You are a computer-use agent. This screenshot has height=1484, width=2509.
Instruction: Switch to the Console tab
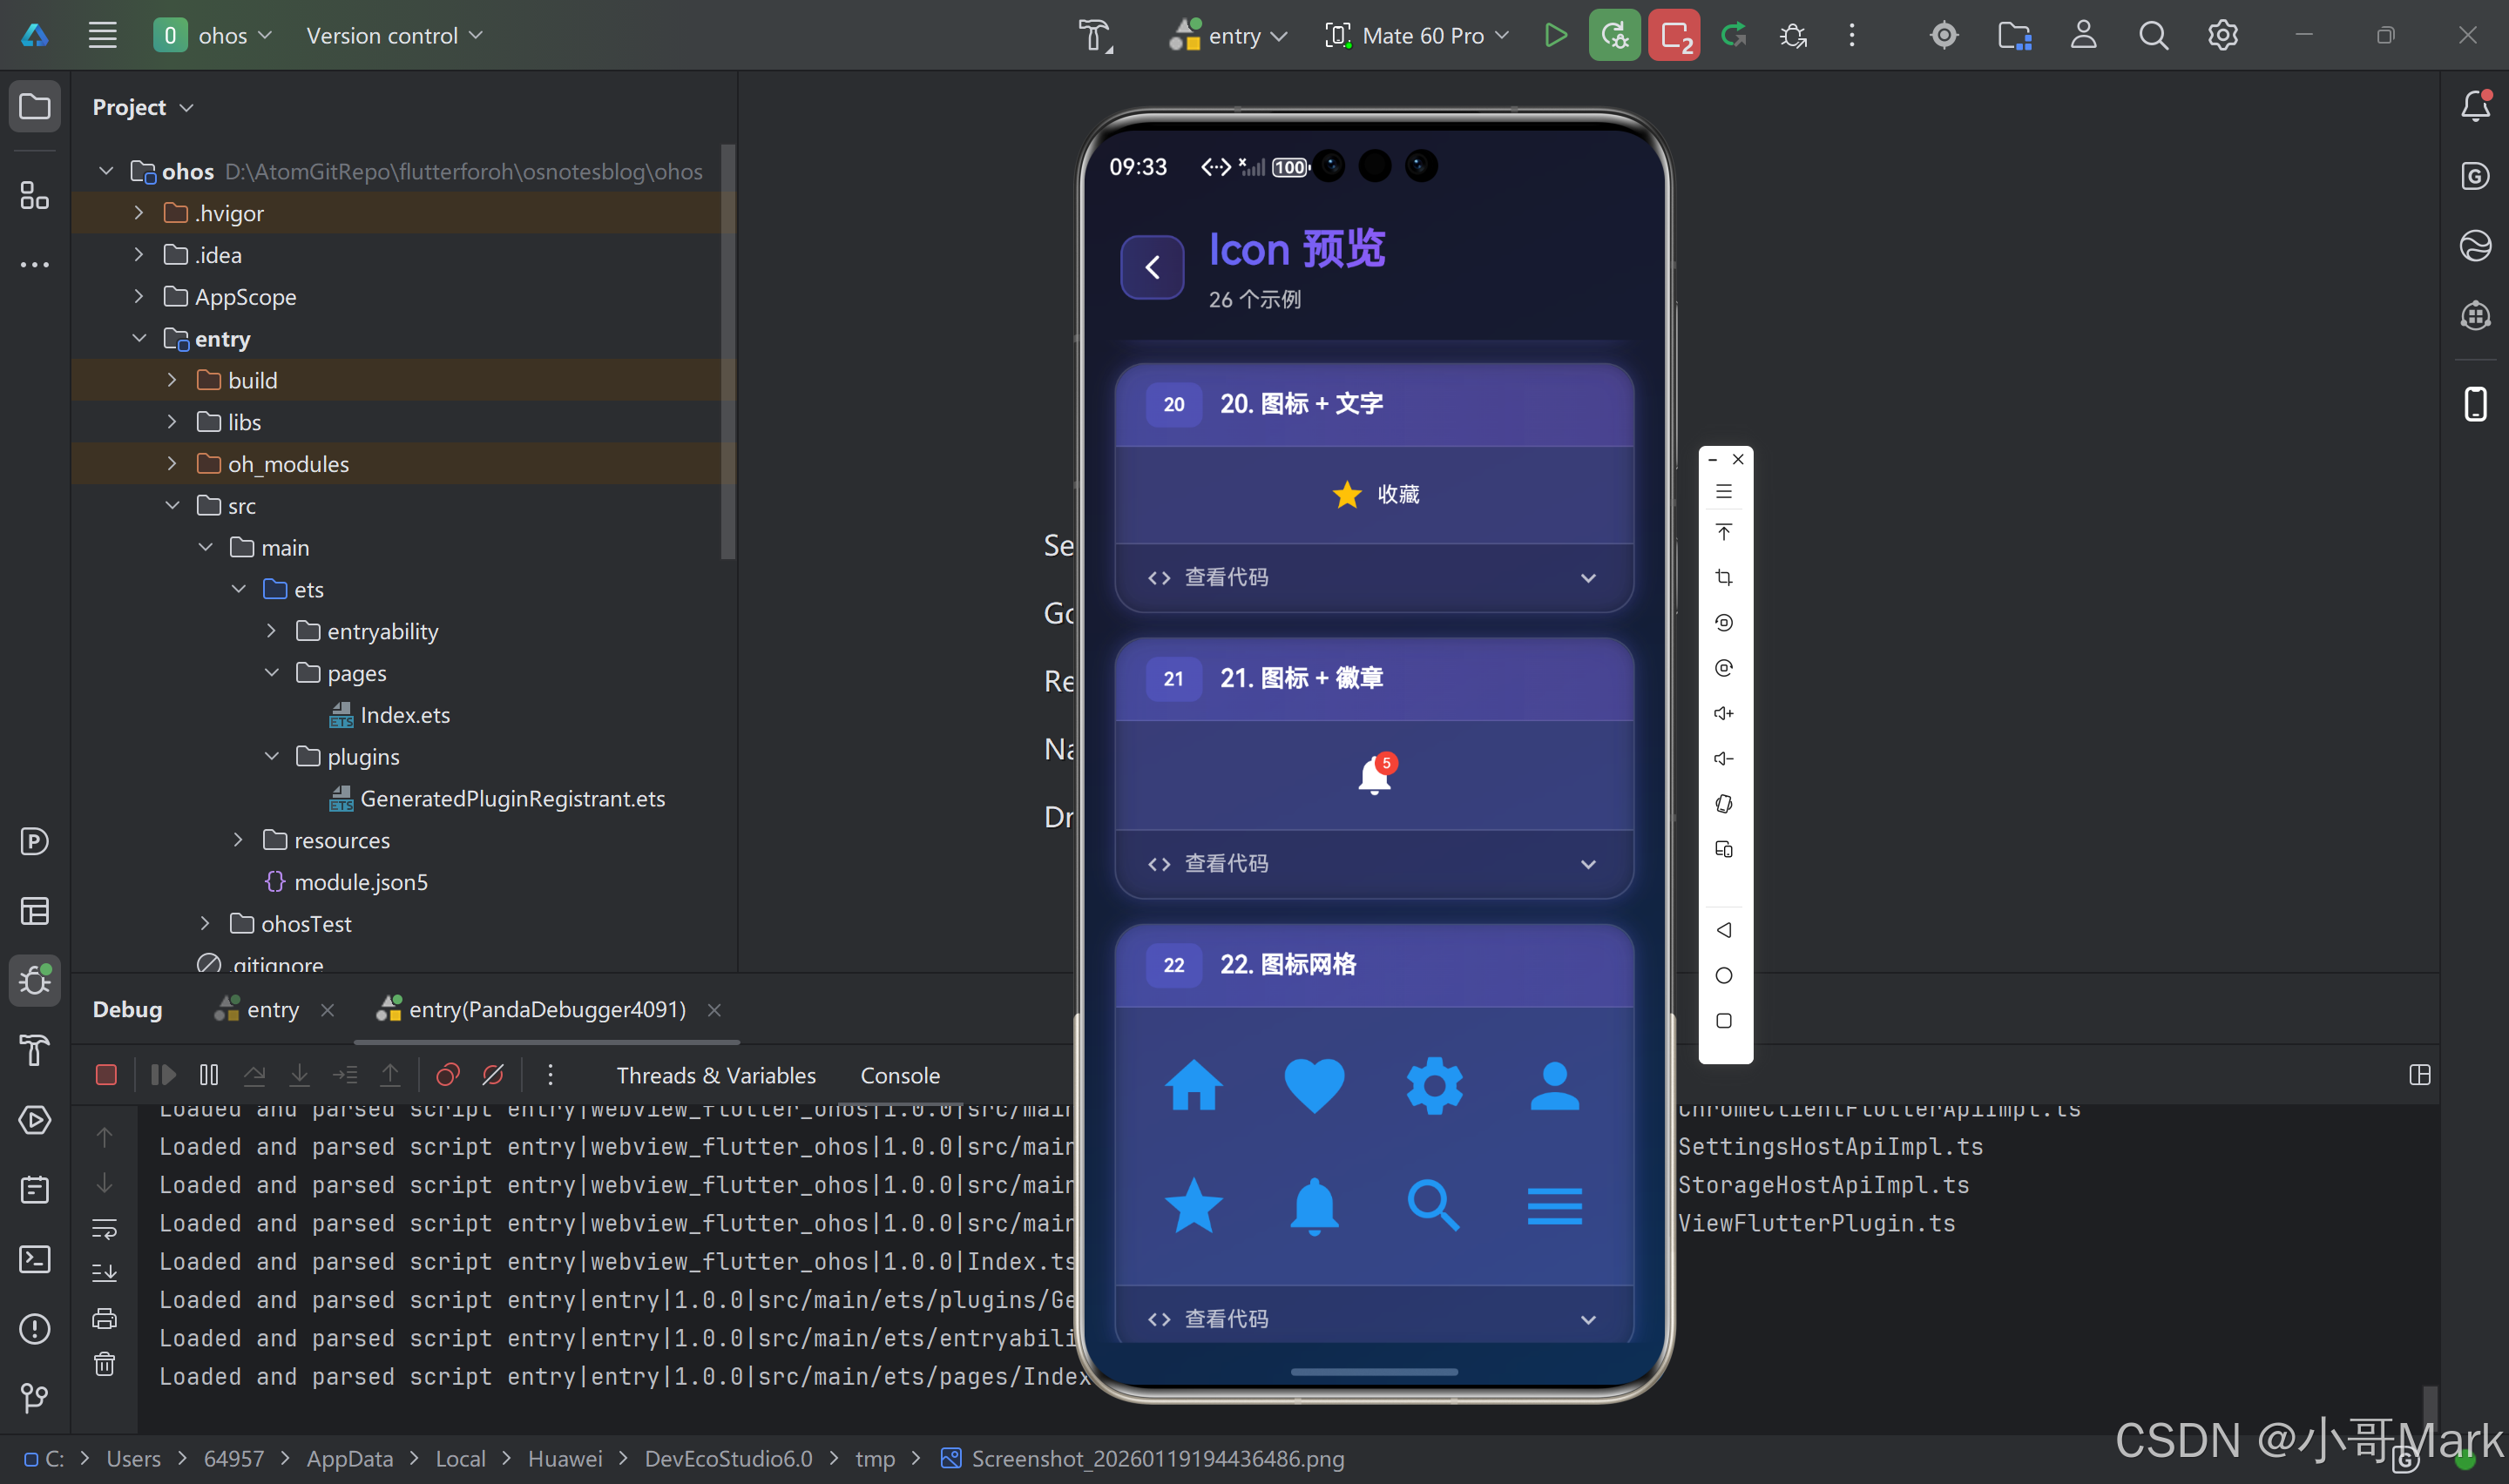[899, 1075]
